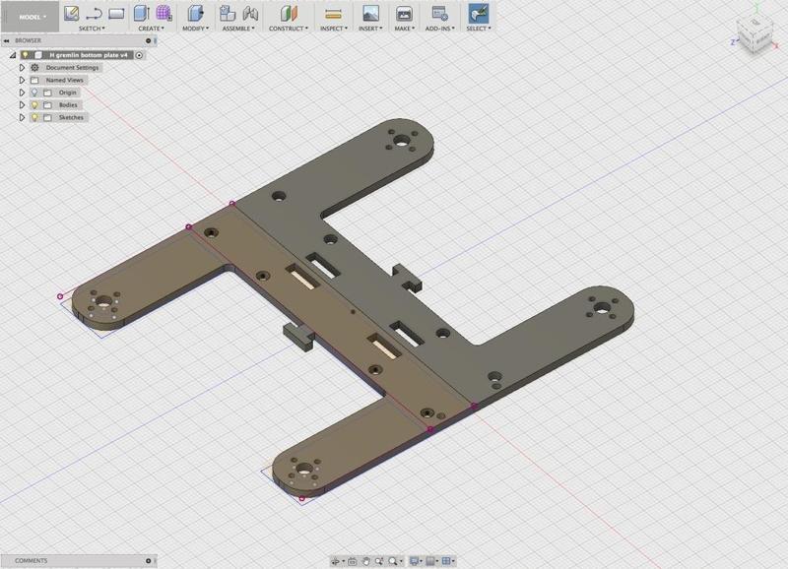Open the INSPECT menu
This screenshot has height=569, width=788.
334,29
